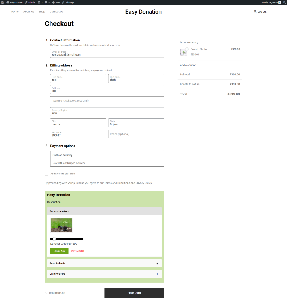This screenshot has width=287, height=306.
Task: Select Cash on delivery payment option
Action: (107, 159)
